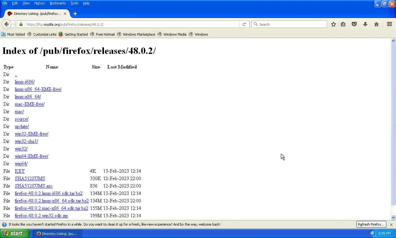The image size is (396, 238).
Task: Open the win32-sha1/ directory
Action: tap(26, 141)
